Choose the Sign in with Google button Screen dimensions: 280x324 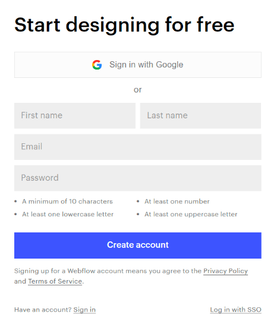(138, 65)
